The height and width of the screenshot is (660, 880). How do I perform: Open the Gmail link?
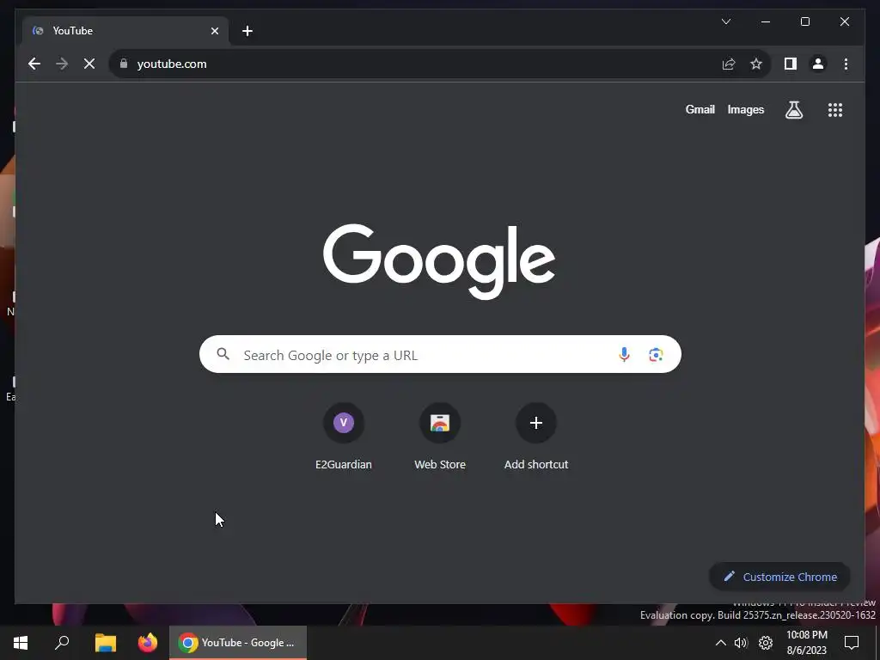click(700, 109)
